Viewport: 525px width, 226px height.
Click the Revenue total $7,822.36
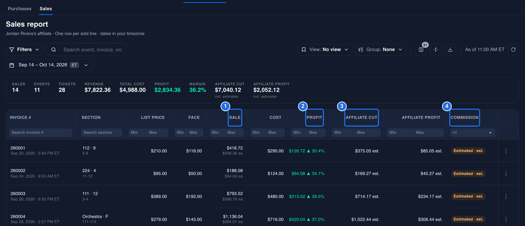pos(98,90)
